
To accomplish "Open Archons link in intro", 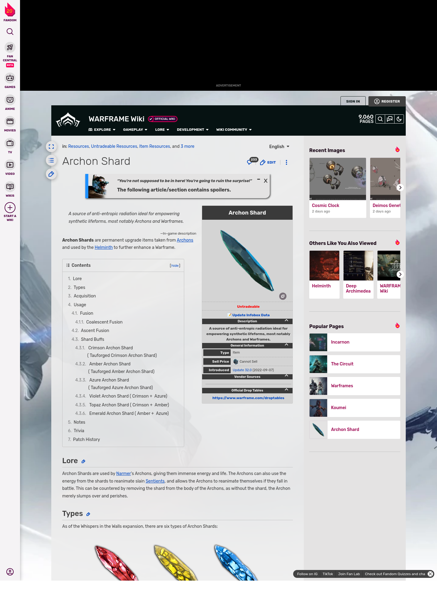I will tap(185, 240).
